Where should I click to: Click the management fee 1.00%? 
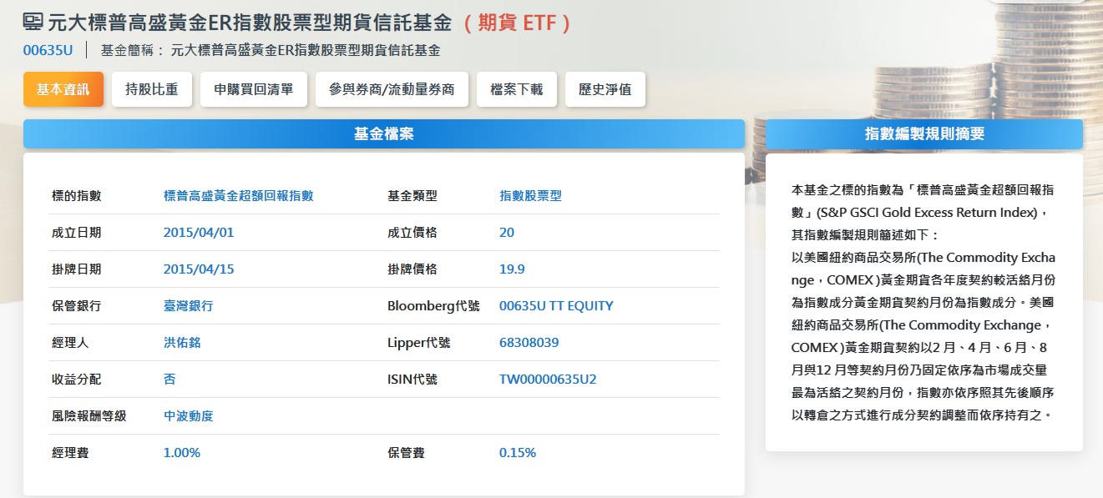pyautogui.click(x=182, y=453)
